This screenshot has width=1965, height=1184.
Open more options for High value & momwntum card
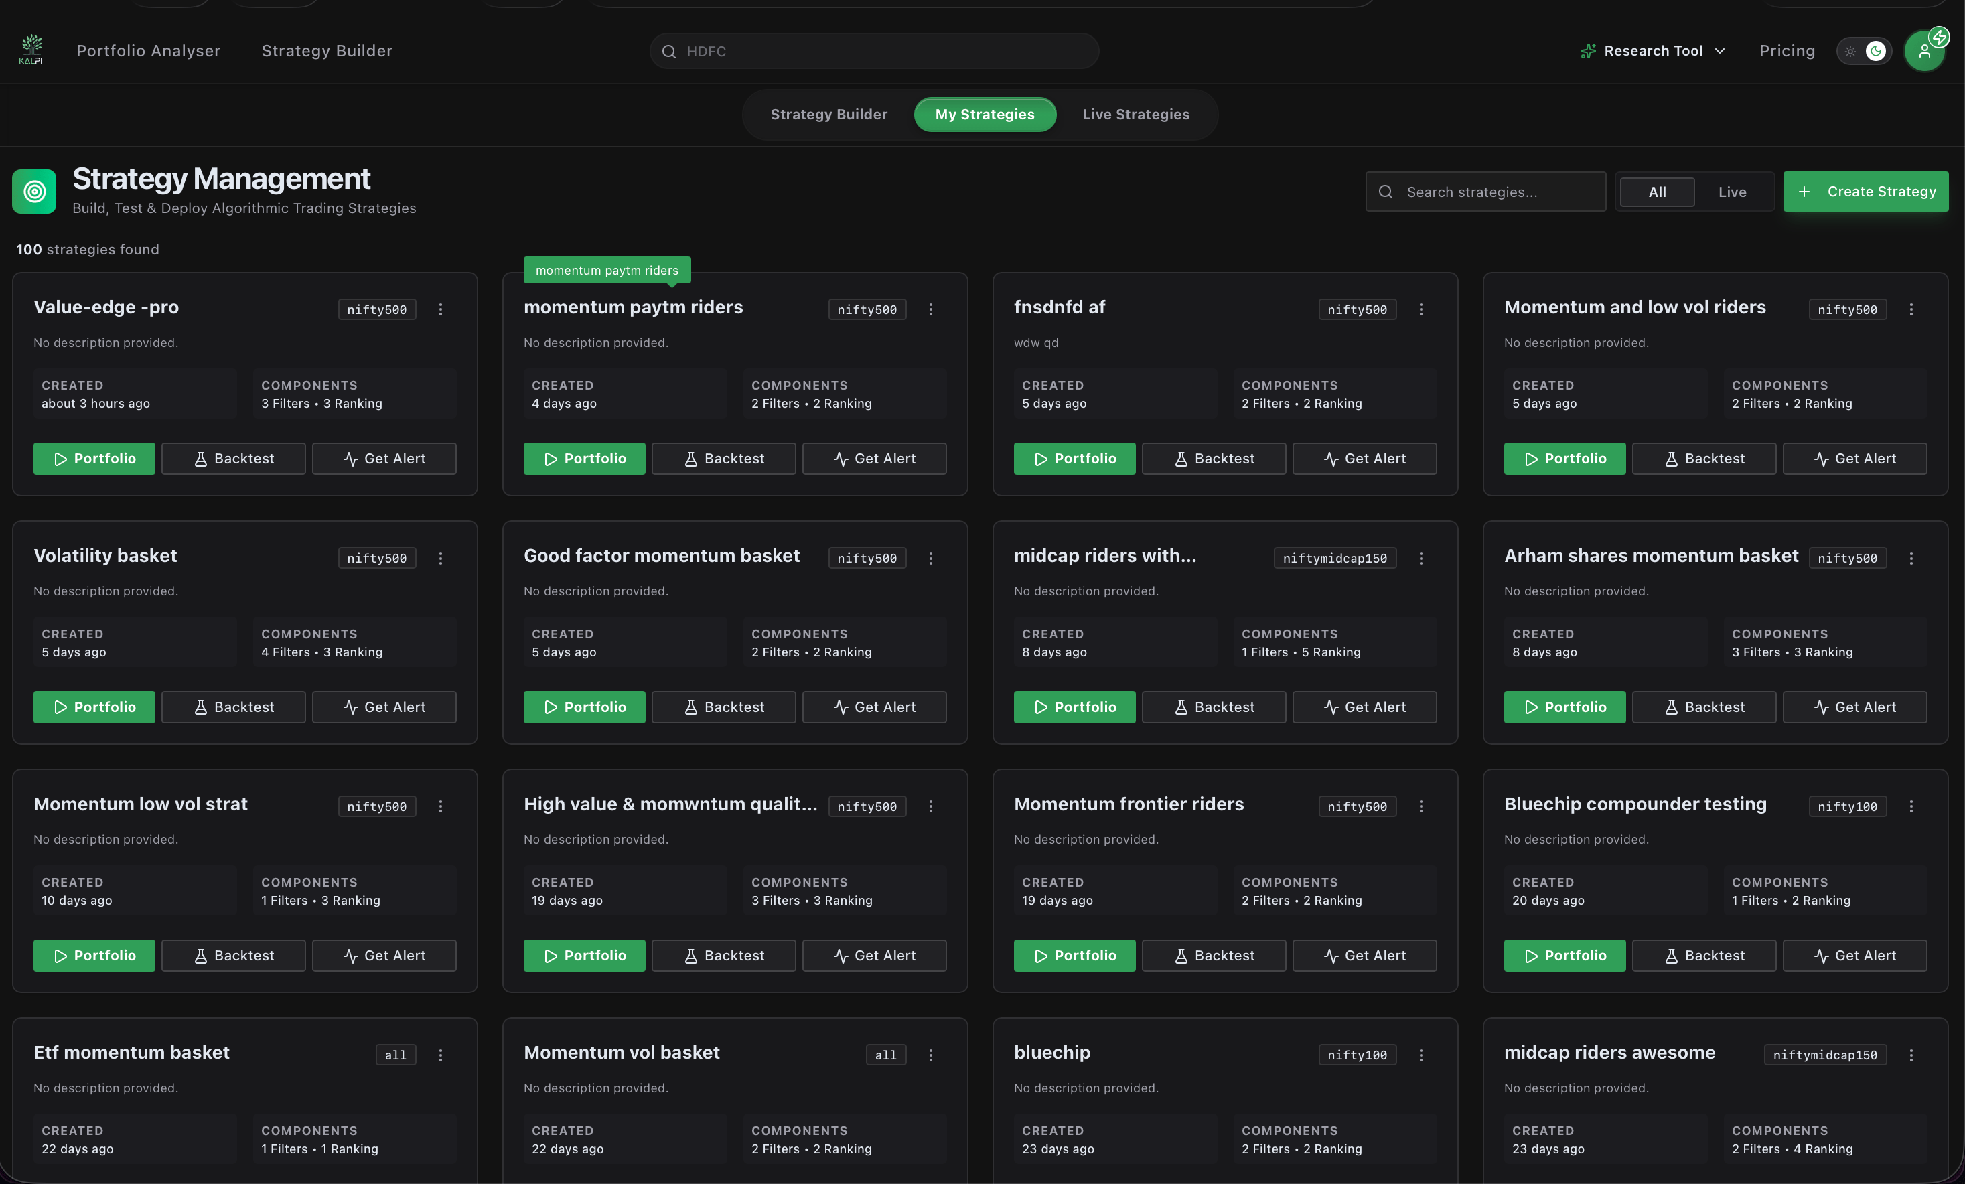(x=931, y=806)
